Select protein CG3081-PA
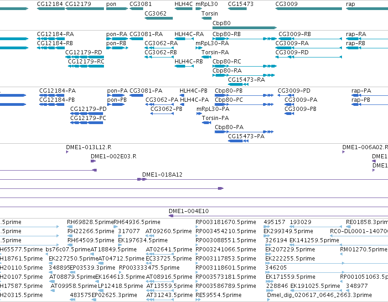Viewport: 388px width, 302px height. [x=146, y=91]
